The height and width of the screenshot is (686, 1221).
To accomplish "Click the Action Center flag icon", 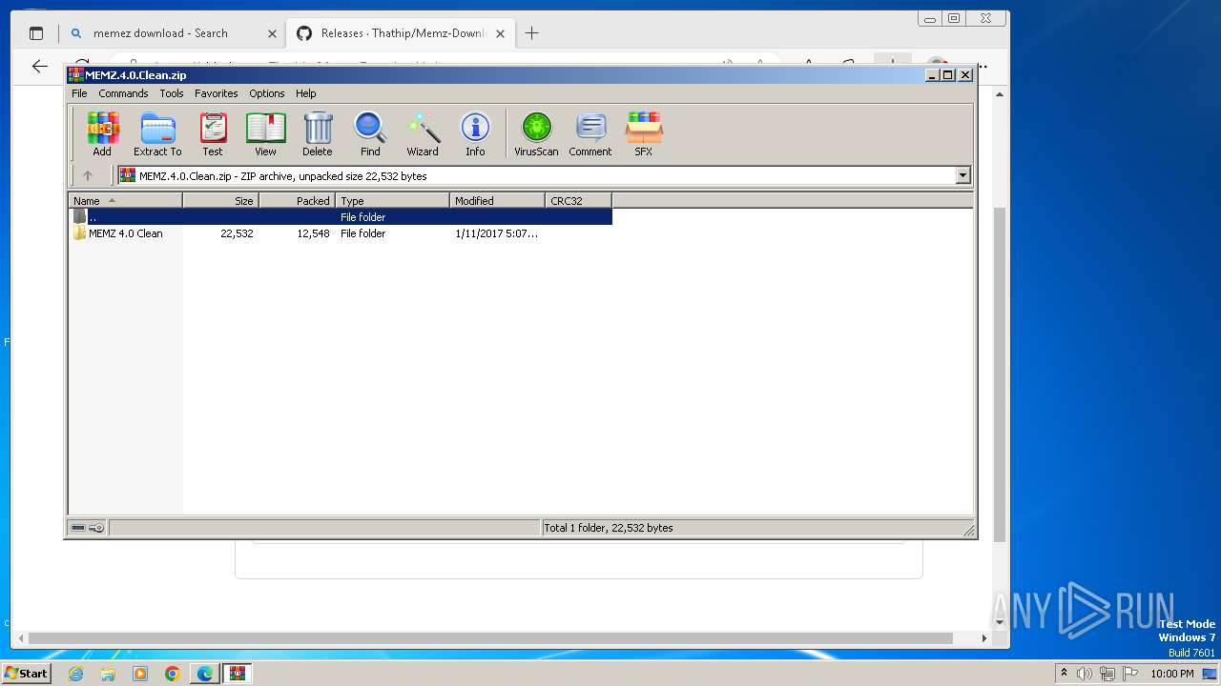I will pos(1130,674).
